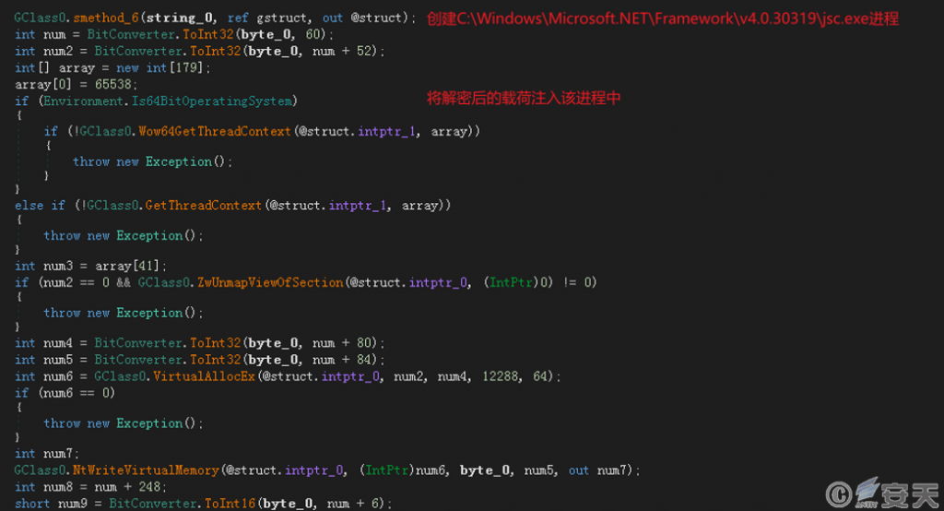Click the Wow64GetThreadContext call
Viewport: 944px width, 511px height.
click(x=214, y=131)
